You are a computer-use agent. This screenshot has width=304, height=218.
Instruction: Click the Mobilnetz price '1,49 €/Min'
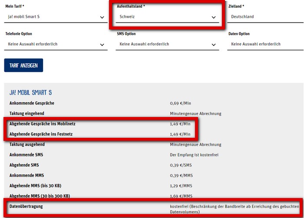point(180,124)
